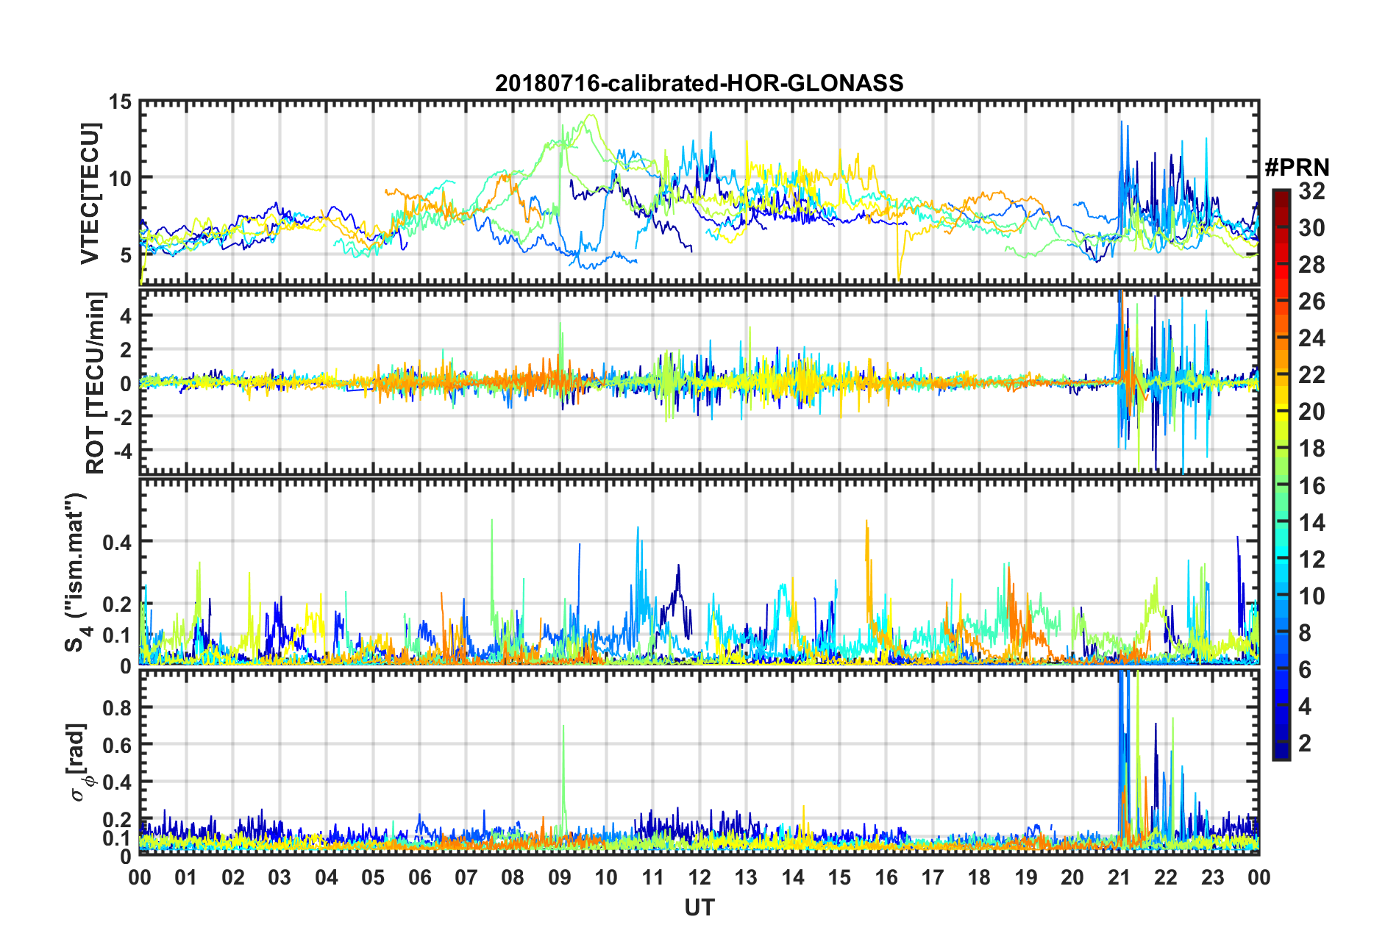The image size is (1399, 950).
Task: Select the ROT [TECU/min] y-axis label
Action: click(x=96, y=383)
